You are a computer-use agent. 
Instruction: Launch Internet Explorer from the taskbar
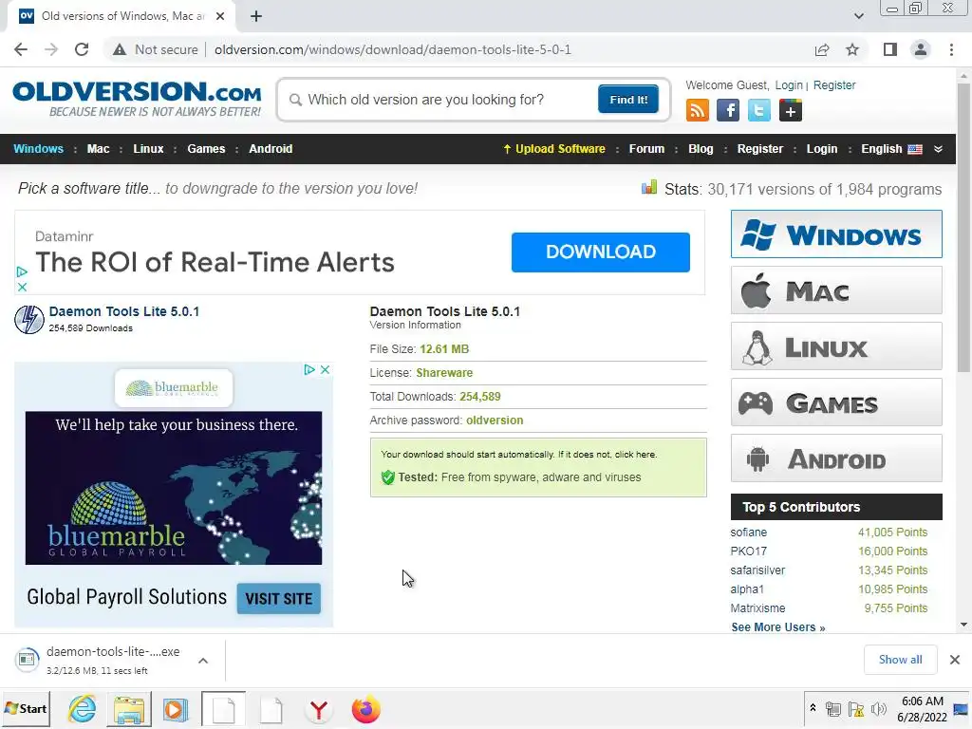tap(82, 709)
